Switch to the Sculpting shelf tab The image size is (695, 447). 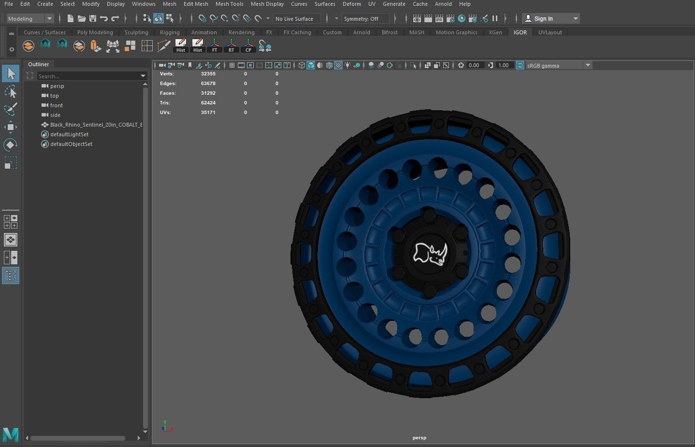136,32
